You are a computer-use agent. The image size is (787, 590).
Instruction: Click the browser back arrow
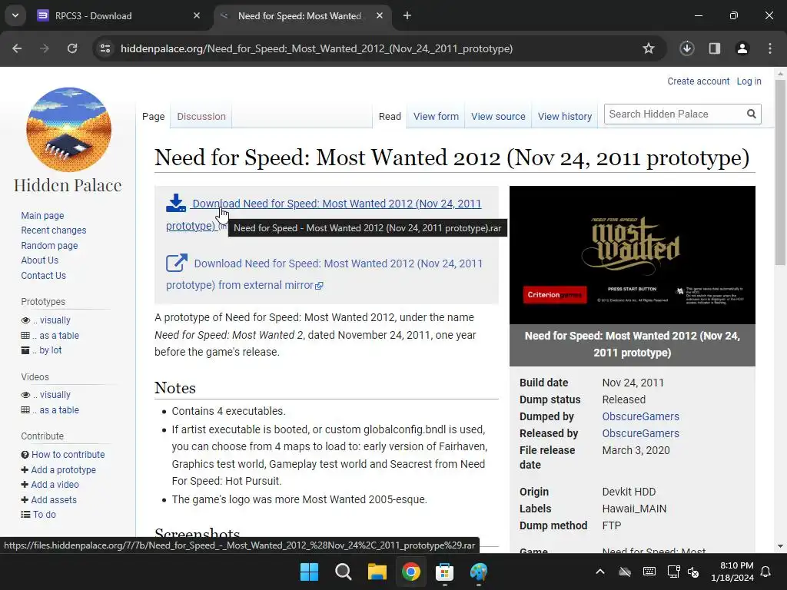(x=17, y=48)
